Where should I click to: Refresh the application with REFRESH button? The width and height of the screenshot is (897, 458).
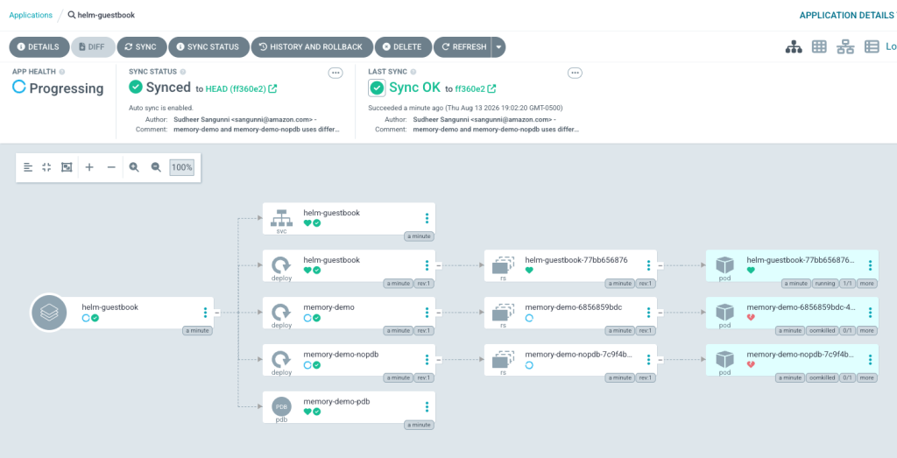pyautogui.click(x=463, y=47)
